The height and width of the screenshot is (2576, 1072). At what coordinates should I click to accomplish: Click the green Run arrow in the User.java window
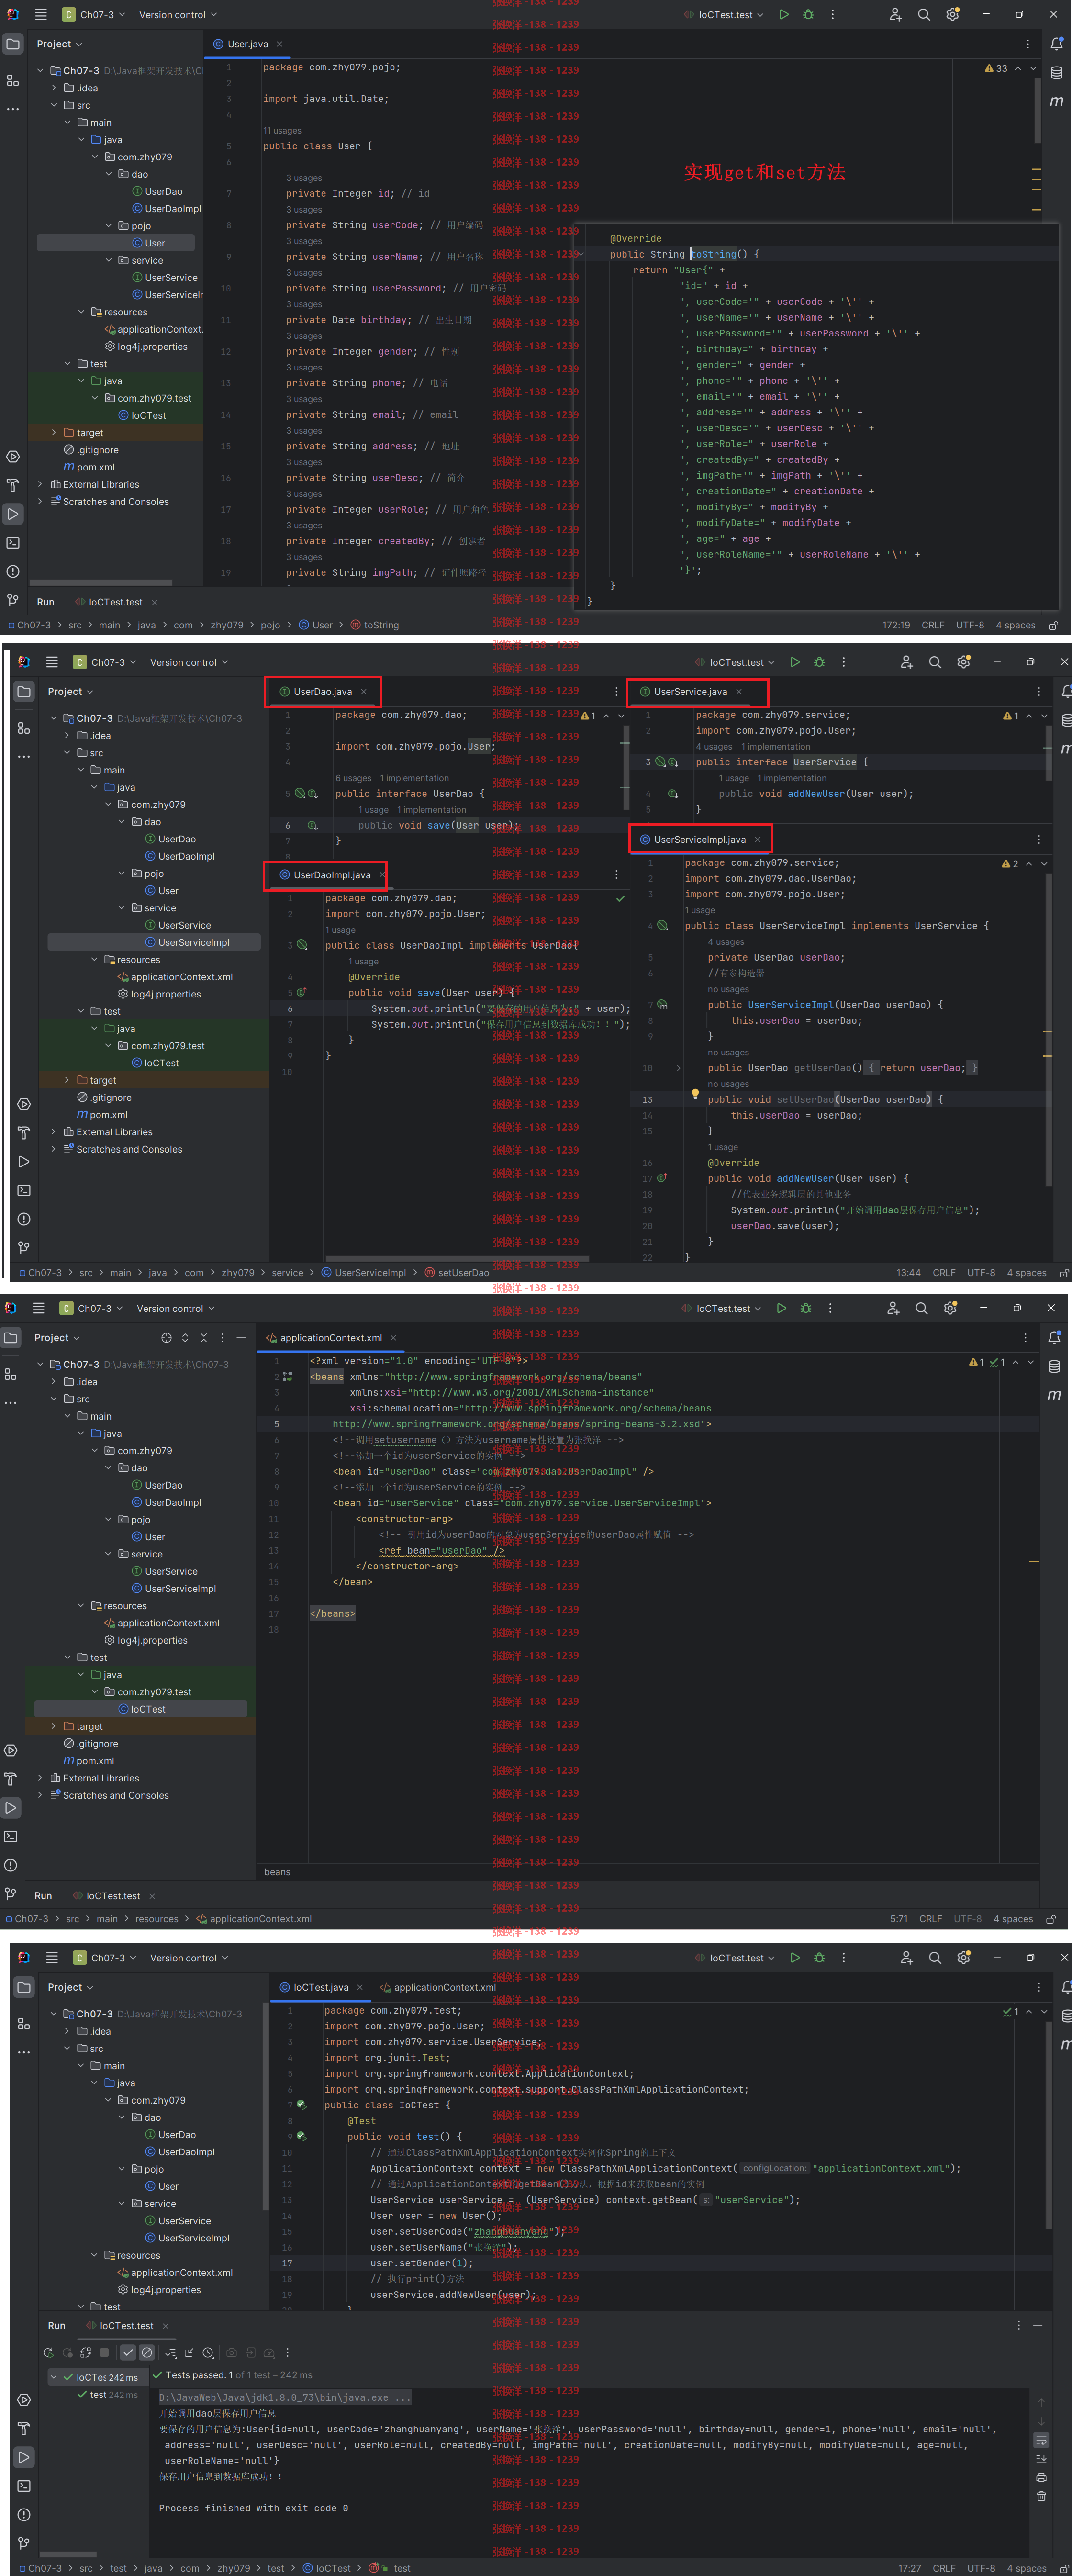coord(784,14)
